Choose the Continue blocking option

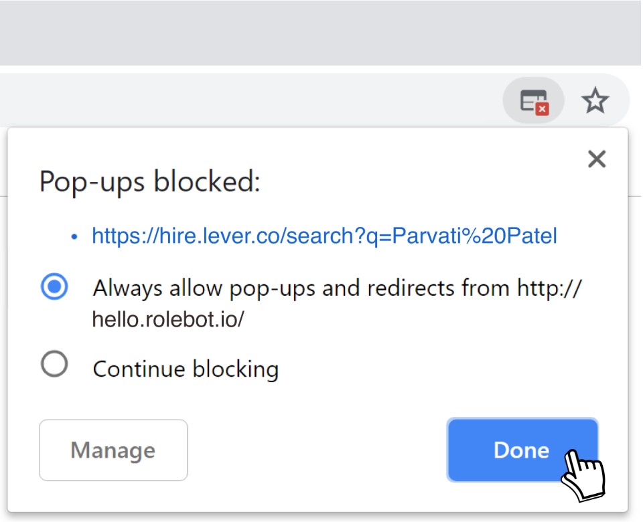[x=54, y=364]
